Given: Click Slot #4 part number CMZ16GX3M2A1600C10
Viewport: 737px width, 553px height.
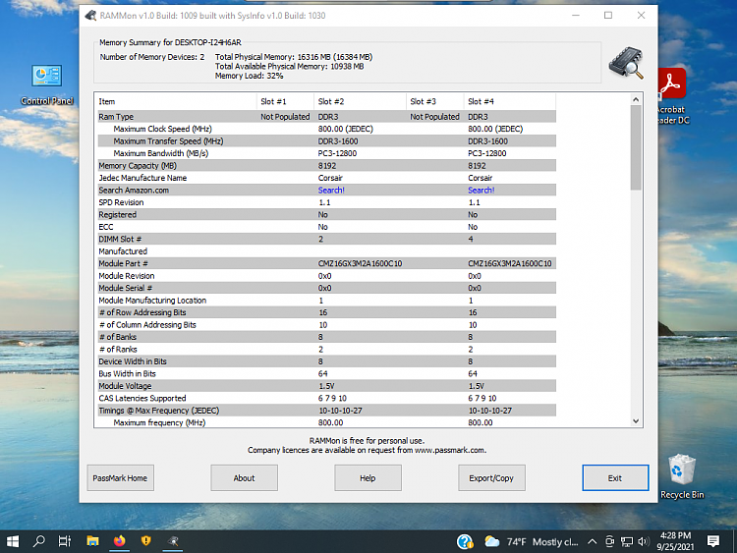Looking at the screenshot, I should (x=510, y=263).
